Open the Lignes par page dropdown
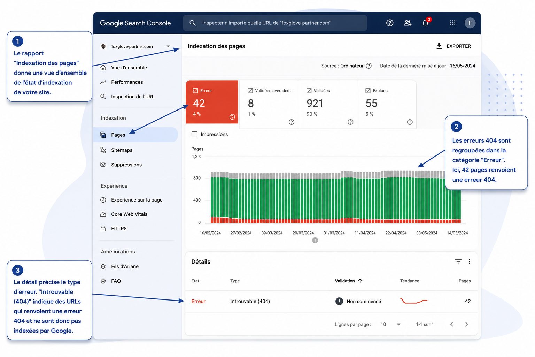The height and width of the screenshot is (357, 535). click(x=390, y=324)
